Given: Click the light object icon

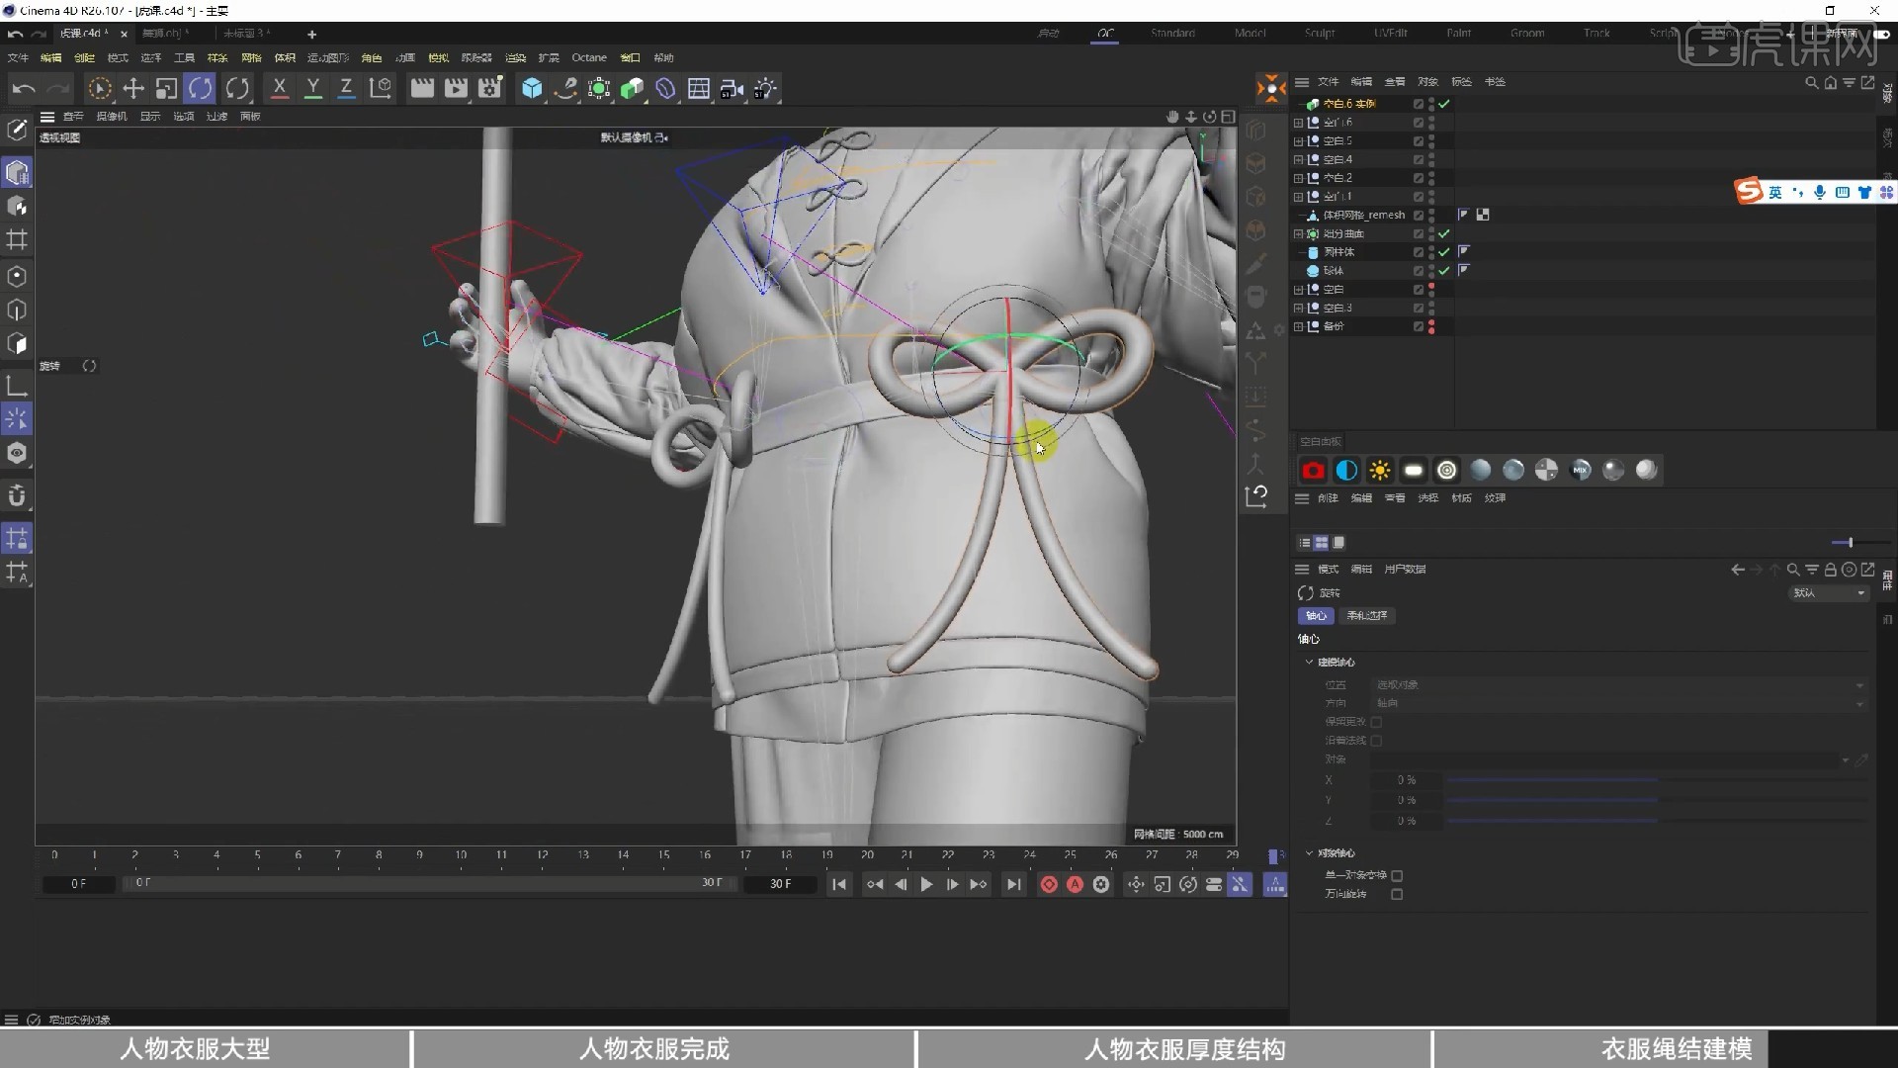Looking at the screenshot, I should pyautogui.click(x=766, y=89).
